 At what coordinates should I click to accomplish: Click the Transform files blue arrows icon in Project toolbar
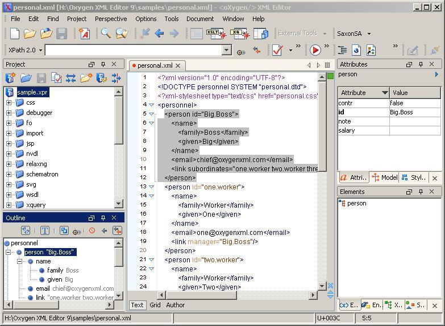coord(70,78)
